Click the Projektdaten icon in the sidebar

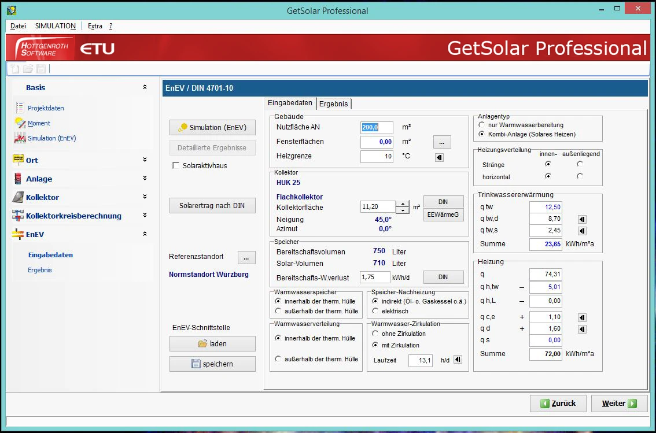tap(20, 108)
